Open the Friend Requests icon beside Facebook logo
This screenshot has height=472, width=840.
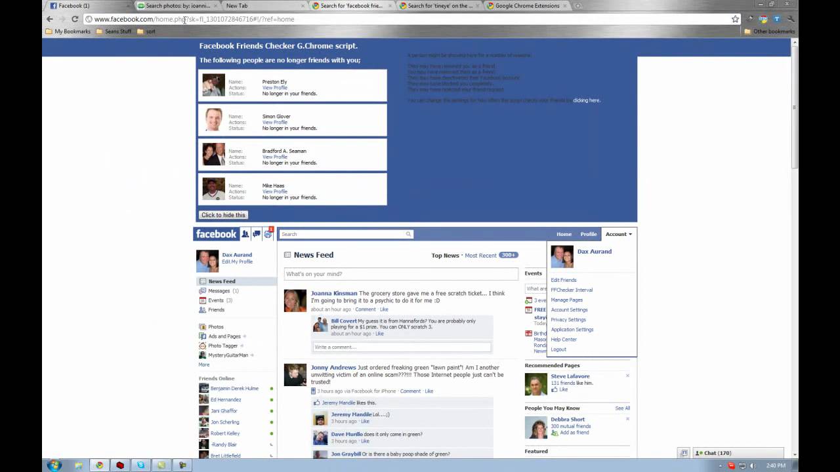[x=245, y=234]
